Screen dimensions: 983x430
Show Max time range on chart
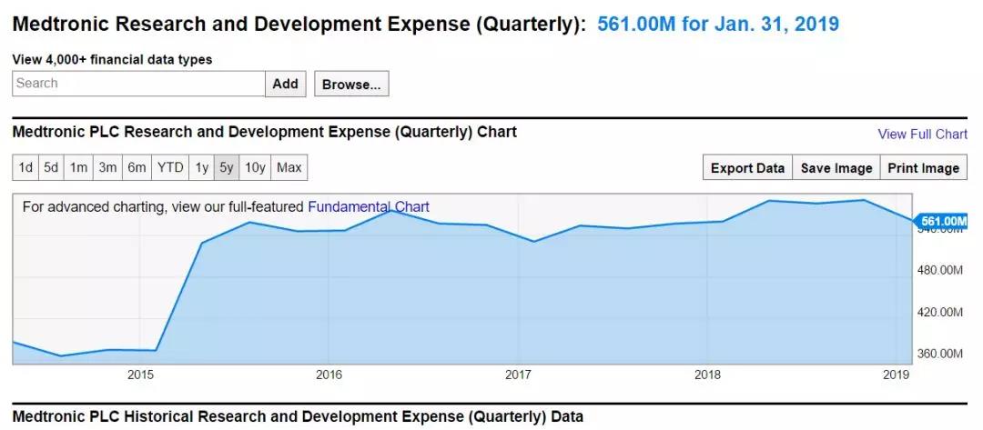pyautogui.click(x=289, y=167)
